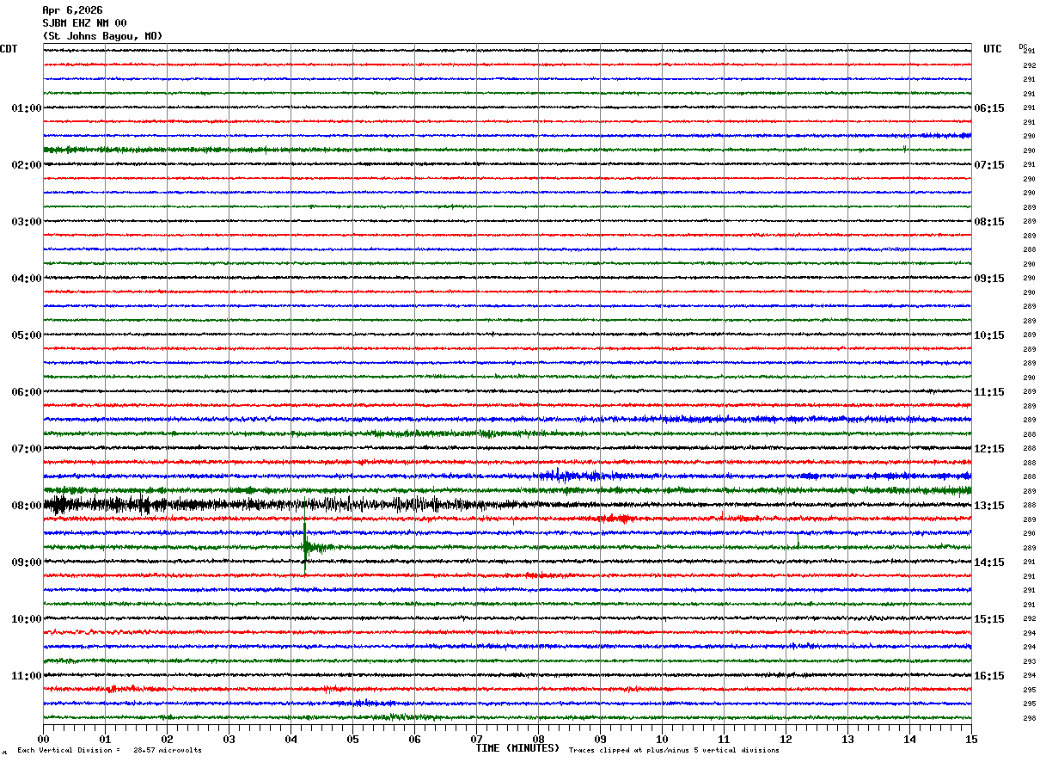Click the 06:00 CDT time label

tap(27, 392)
